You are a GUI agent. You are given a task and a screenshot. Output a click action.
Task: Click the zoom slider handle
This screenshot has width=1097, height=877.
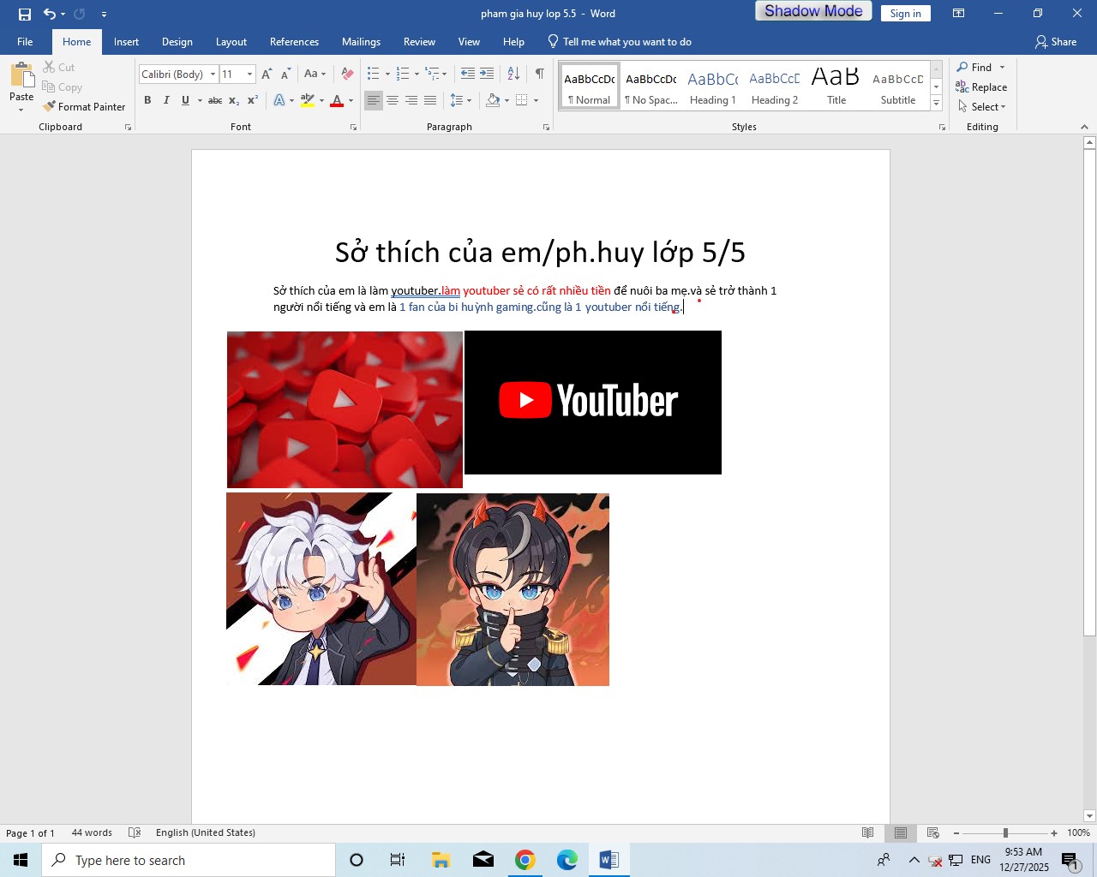pyautogui.click(x=1005, y=833)
